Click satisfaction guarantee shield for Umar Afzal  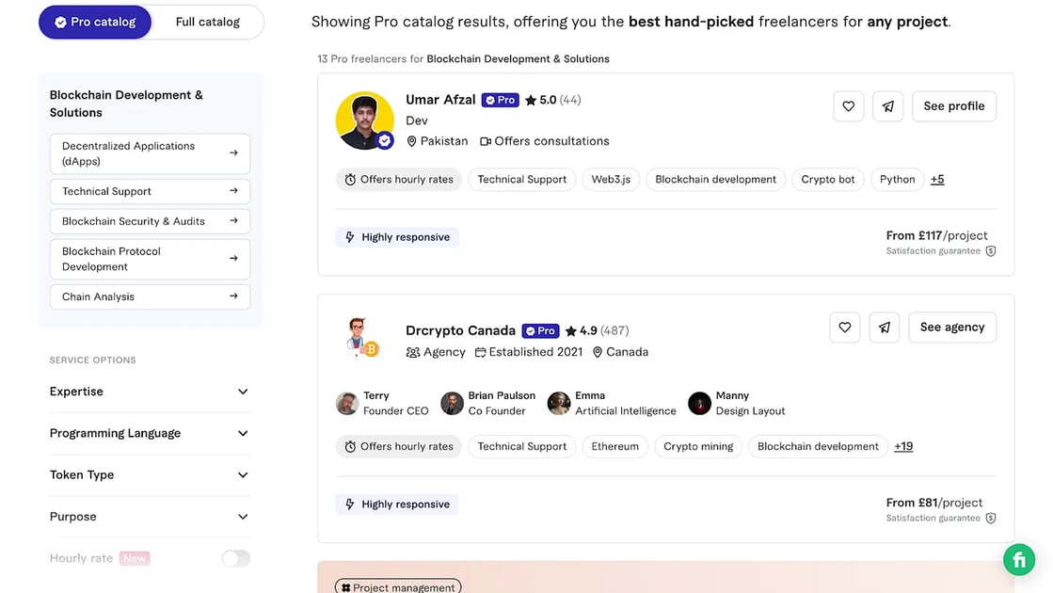(x=991, y=251)
